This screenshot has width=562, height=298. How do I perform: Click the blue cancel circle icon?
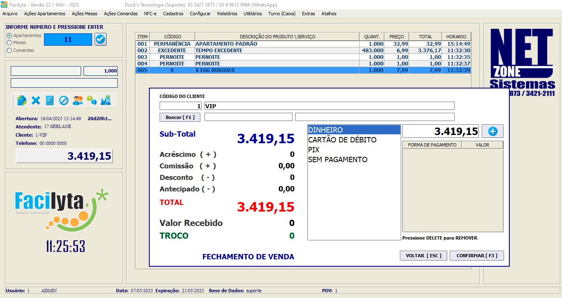click(x=63, y=100)
